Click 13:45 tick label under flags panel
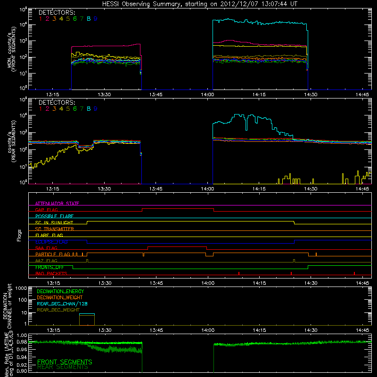This screenshot has width=377, height=377. tap(156, 283)
